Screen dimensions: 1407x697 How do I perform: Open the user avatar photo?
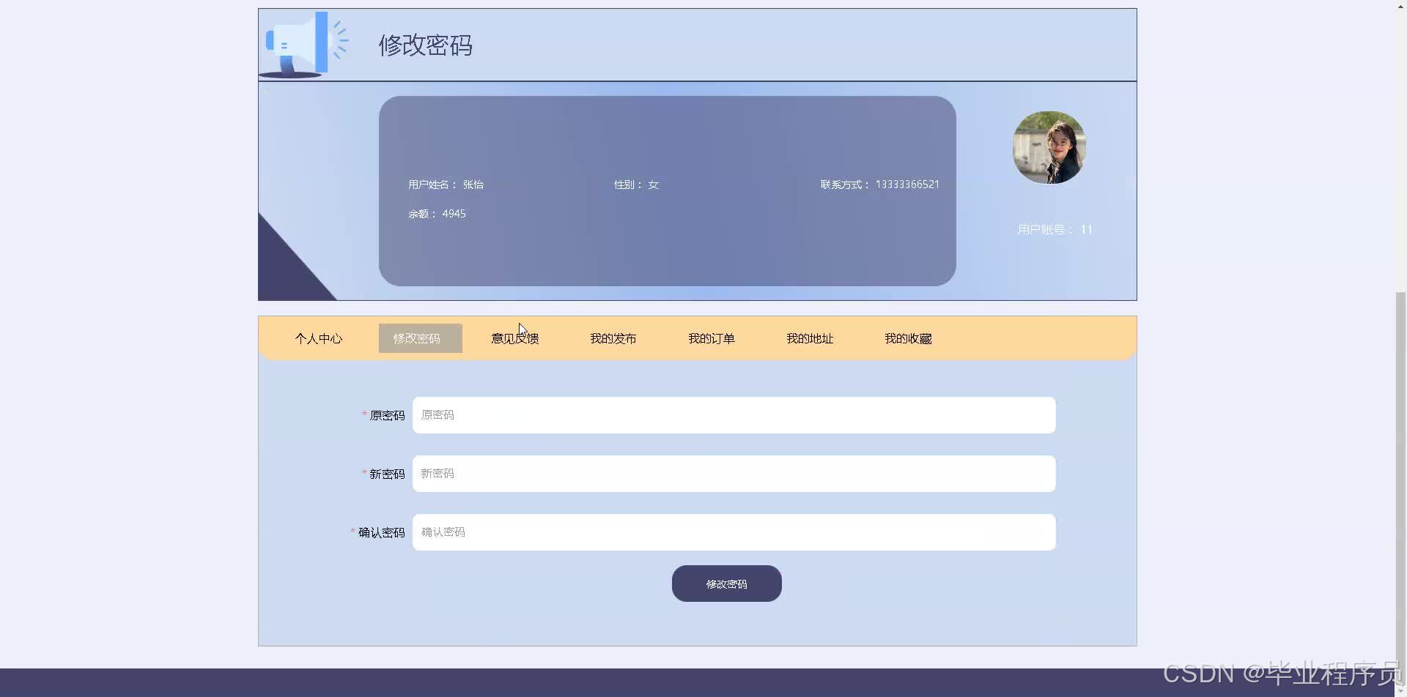(1049, 147)
